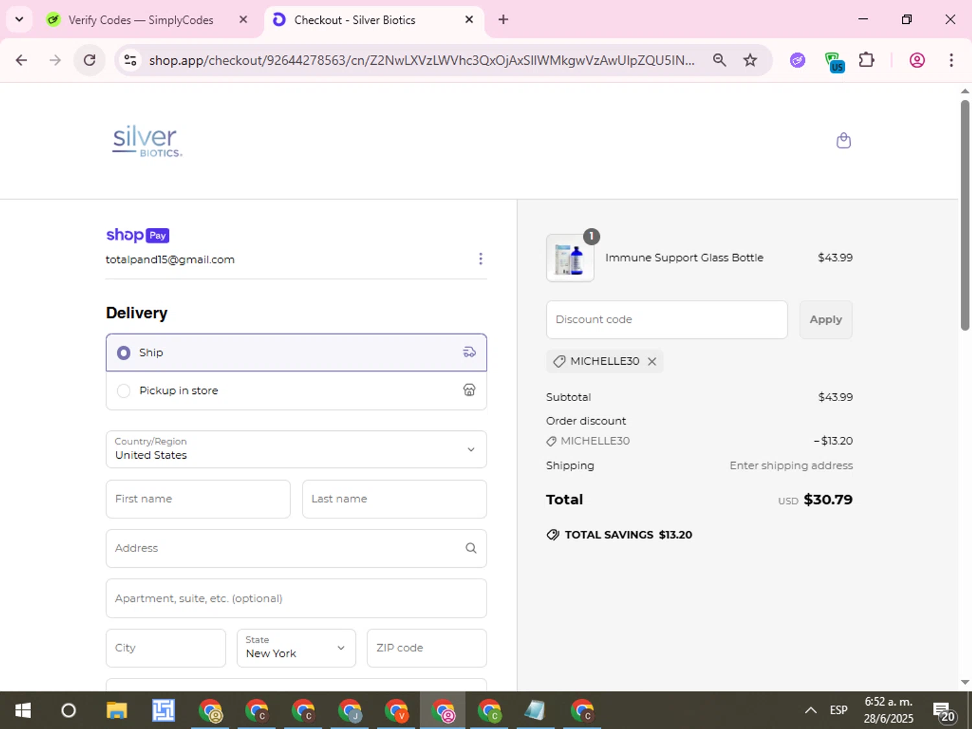Select the Ship delivery radio button
Image resolution: width=972 pixels, height=729 pixels.
(x=124, y=353)
